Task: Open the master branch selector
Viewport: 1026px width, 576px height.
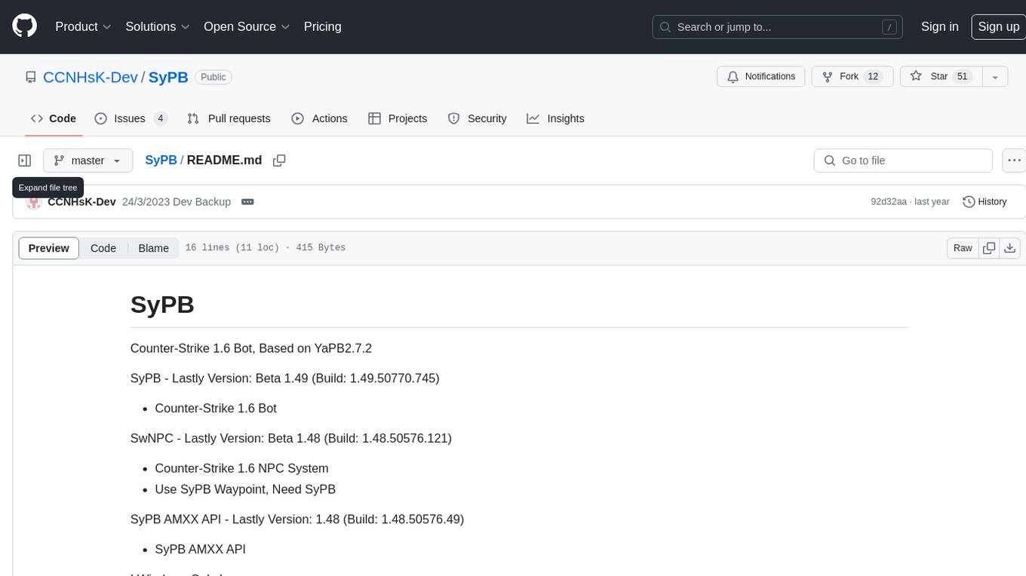Action: [88, 161]
